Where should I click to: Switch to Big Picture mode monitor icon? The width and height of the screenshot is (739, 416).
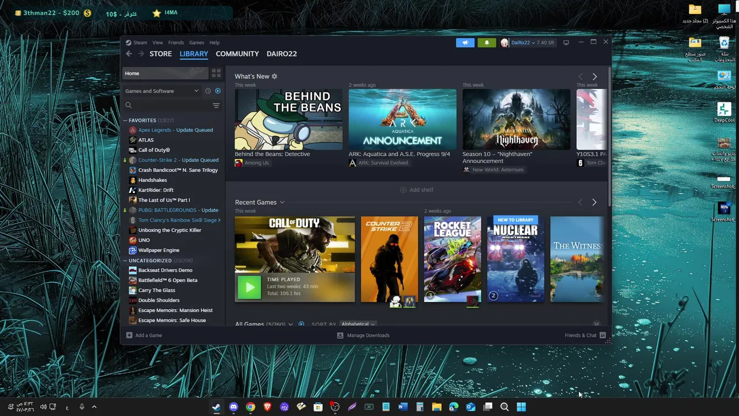point(566,42)
